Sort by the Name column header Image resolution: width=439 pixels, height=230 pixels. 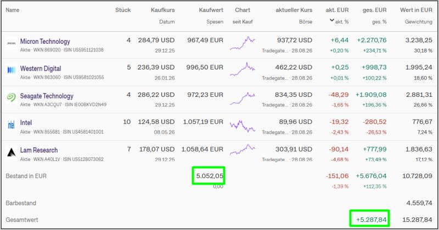tap(13, 10)
